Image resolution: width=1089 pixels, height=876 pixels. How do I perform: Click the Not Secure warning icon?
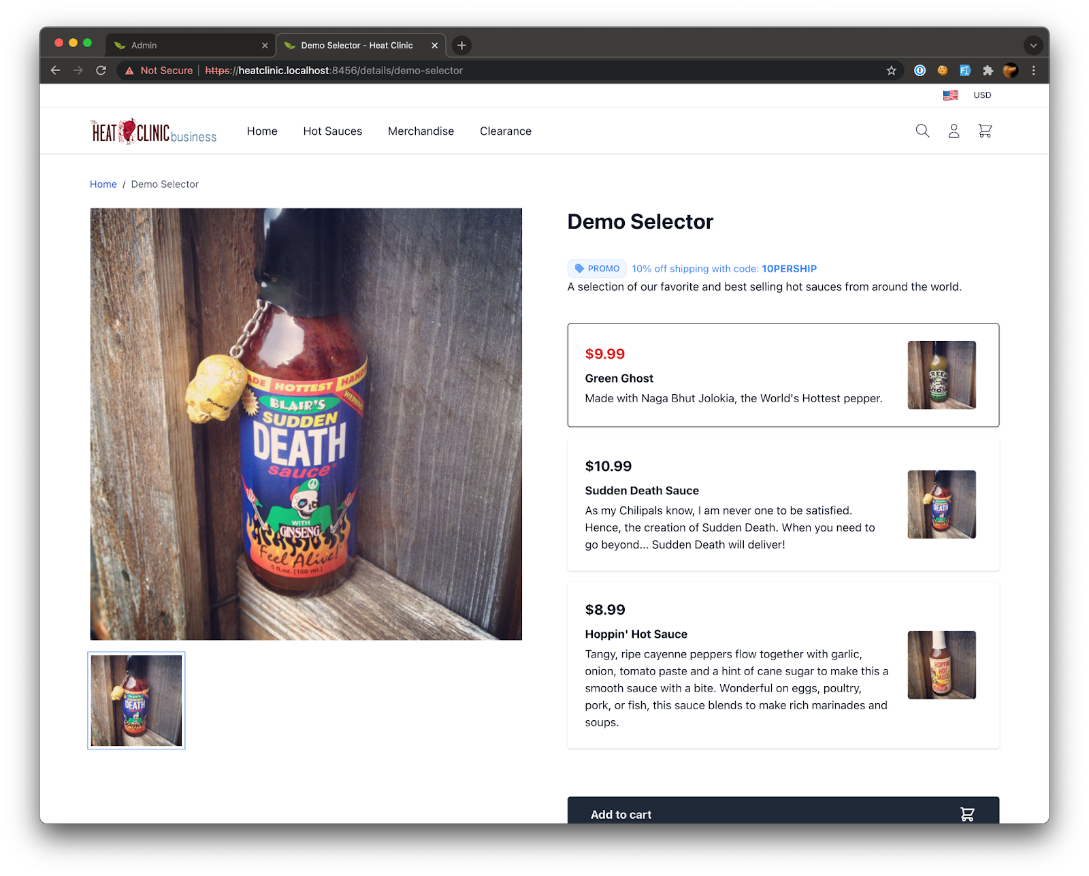coord(129,70)
